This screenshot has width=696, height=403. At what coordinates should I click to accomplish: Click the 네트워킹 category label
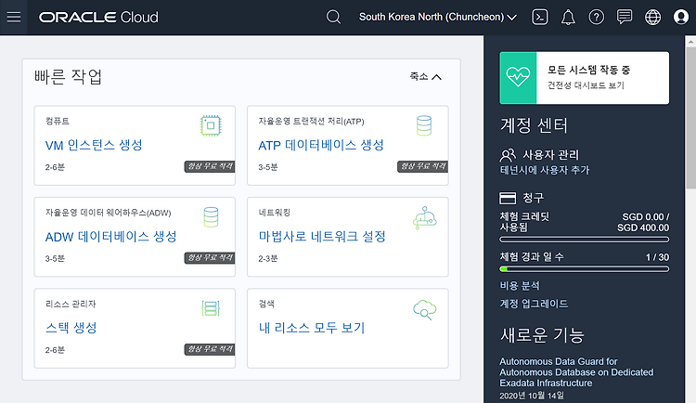[275, 213]
